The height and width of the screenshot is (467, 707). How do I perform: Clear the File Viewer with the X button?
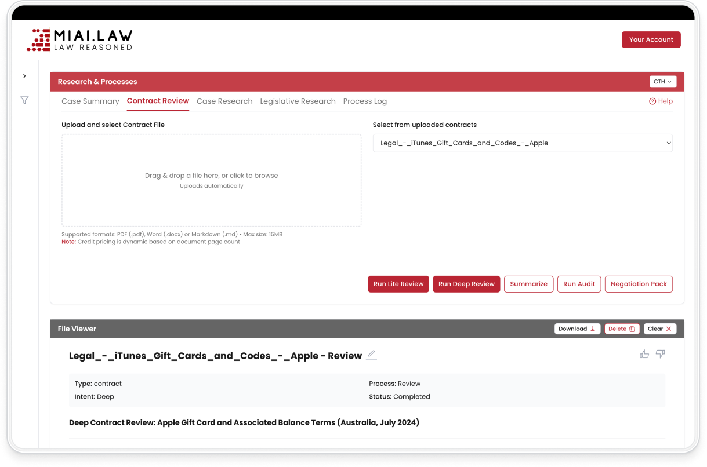pos(660,329)
